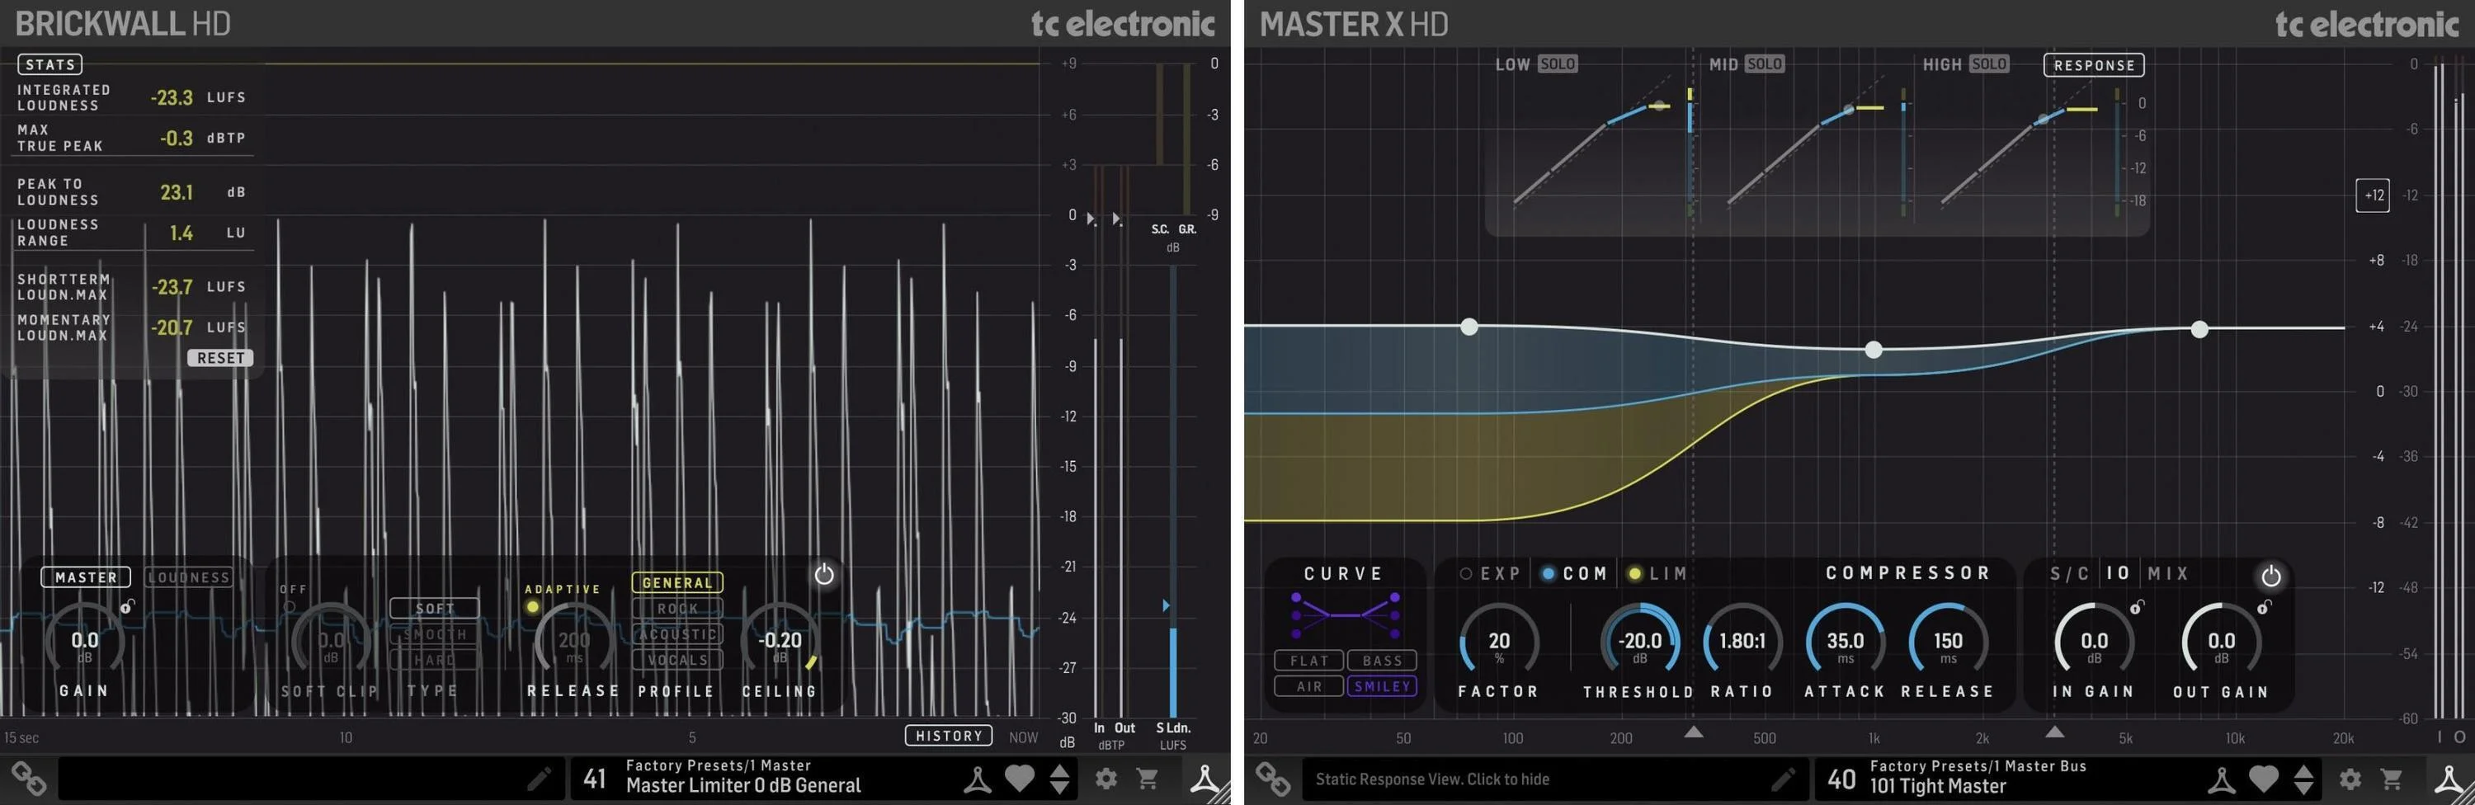
Task: Click the RESPONSE button
Action: (x=2094, y=65)
